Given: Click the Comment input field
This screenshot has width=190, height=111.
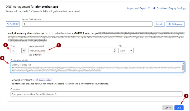Looking at the screenshot, I should point(96,94).
